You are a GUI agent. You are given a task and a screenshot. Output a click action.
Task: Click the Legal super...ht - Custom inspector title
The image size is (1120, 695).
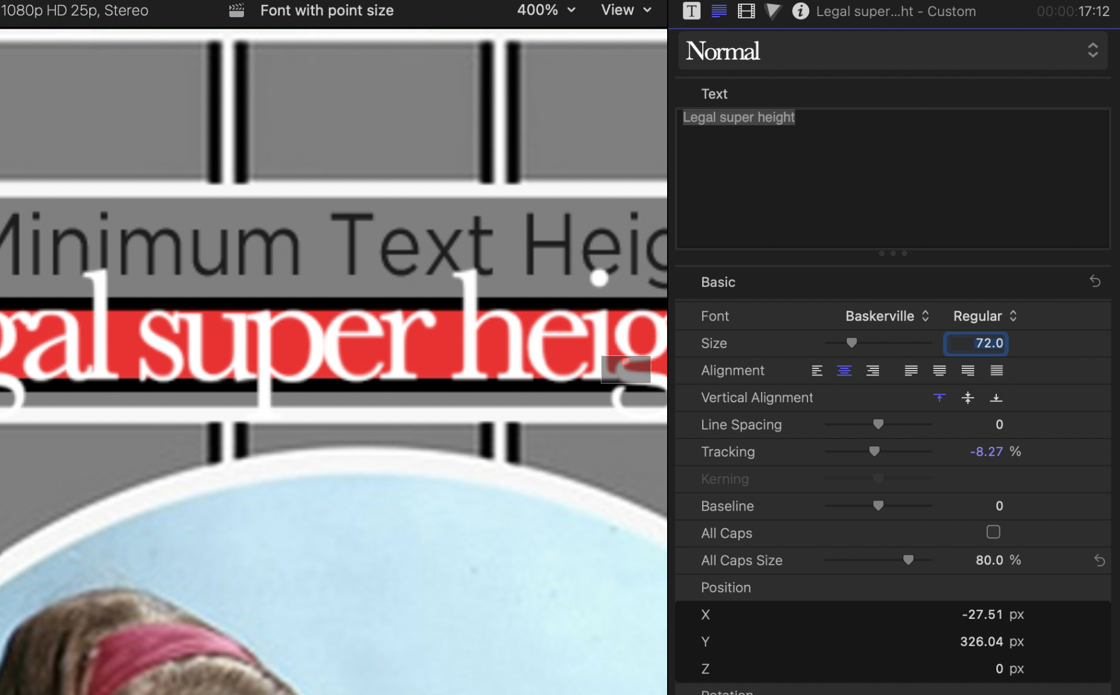pyautogui.click(x=896, y=11)
